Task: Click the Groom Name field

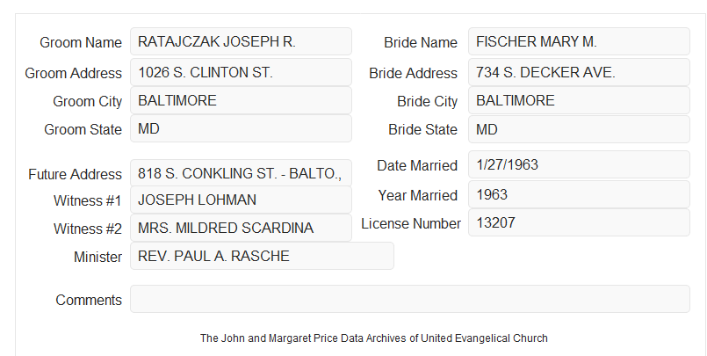Action: pos(241,41)
